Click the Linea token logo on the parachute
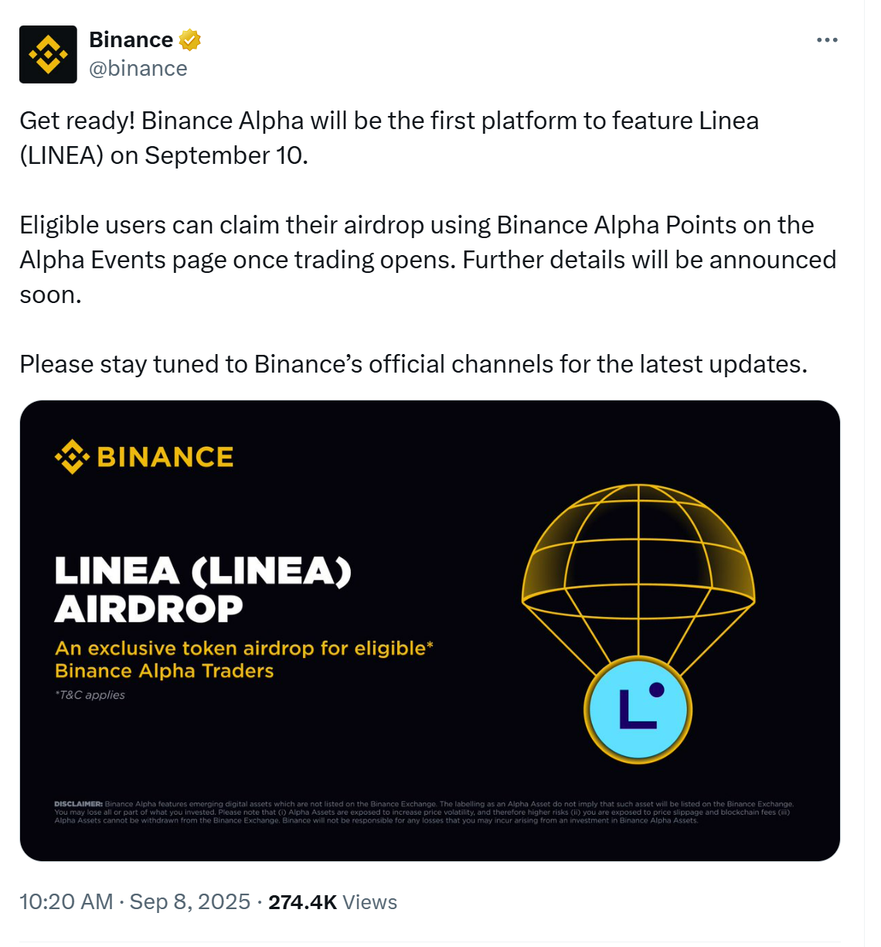The image size is (881, 947). (x=638, y=709)
